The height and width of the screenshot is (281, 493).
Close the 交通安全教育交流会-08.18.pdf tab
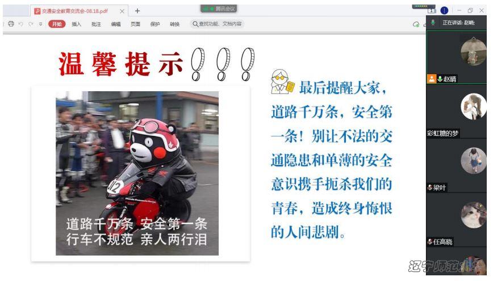pos(122,11)
